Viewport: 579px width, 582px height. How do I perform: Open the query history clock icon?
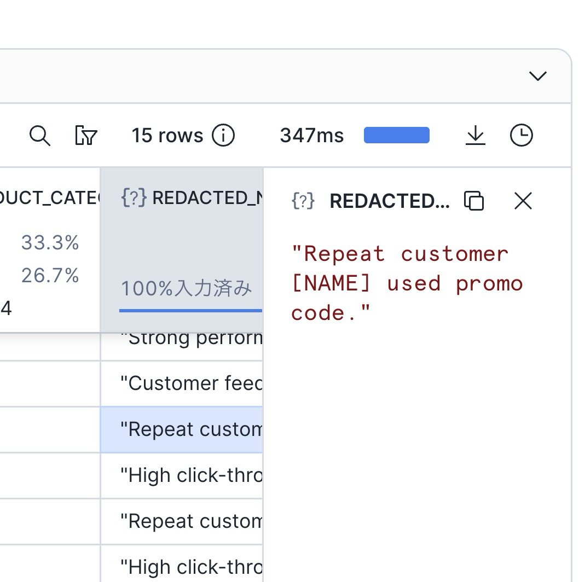[x=522, y=135]
